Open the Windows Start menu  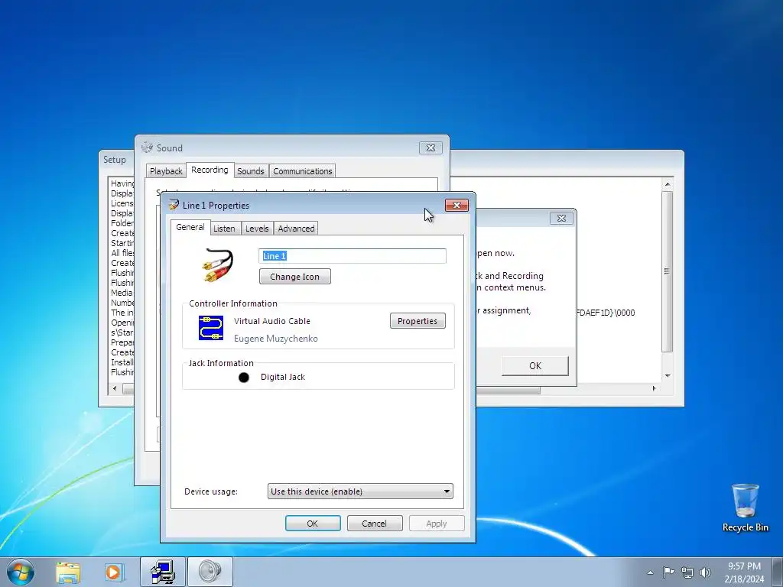21,572
